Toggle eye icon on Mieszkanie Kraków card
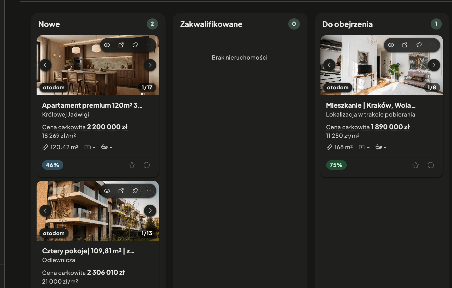Viewport: 452px width, 288px height. pyautogui.click(x=391, y=45)
